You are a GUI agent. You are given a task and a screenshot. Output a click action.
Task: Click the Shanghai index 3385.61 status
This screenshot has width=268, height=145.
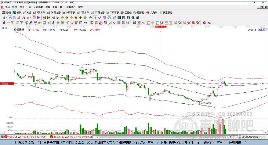[x=13, y=137]
